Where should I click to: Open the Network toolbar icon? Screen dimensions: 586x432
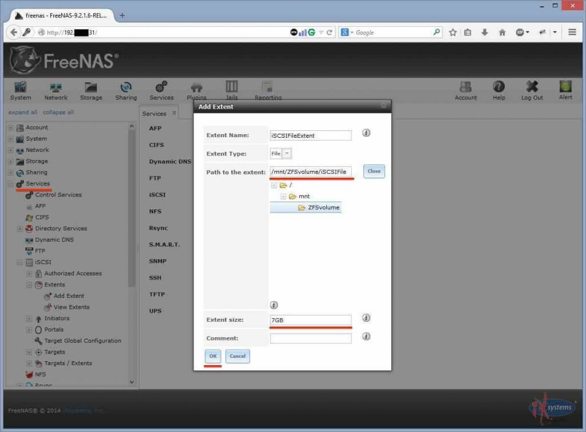[x=56, y=91]
